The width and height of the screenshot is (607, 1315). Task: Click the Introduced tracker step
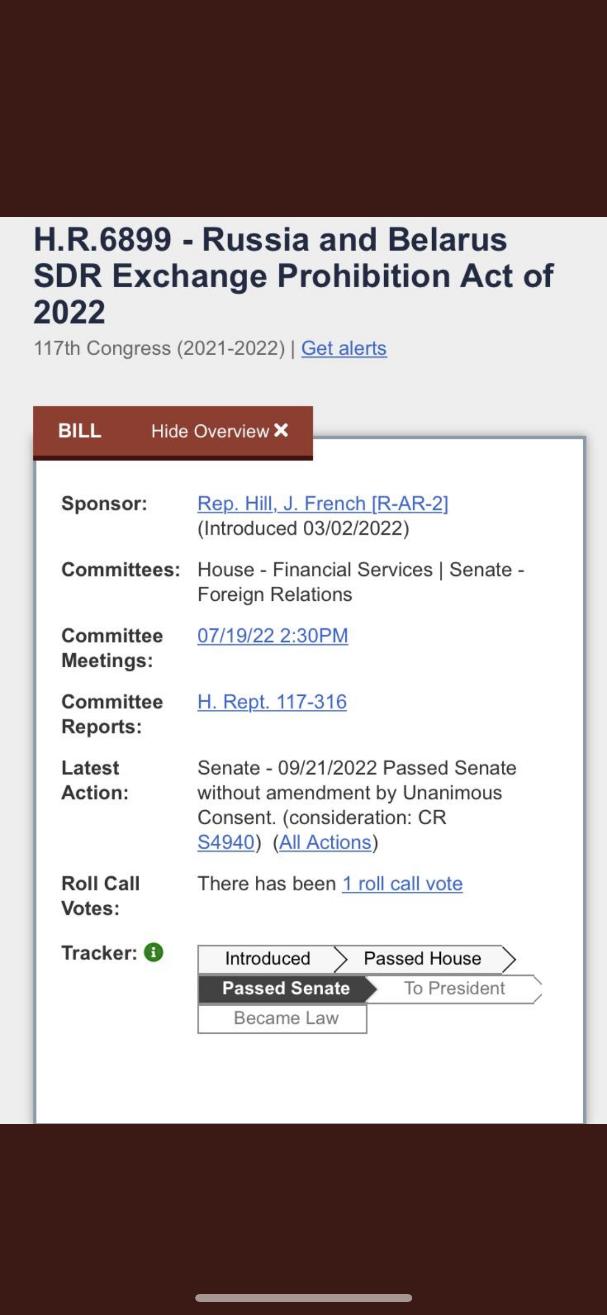pos(268,959)
